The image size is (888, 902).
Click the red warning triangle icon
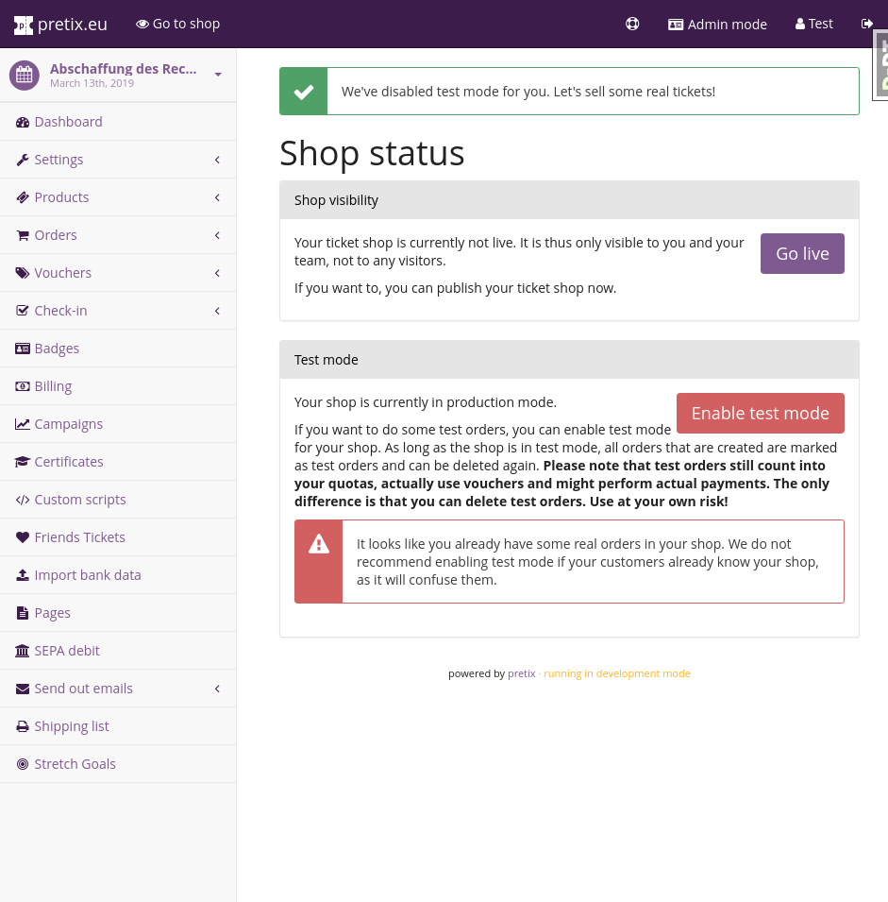[318, 544]
